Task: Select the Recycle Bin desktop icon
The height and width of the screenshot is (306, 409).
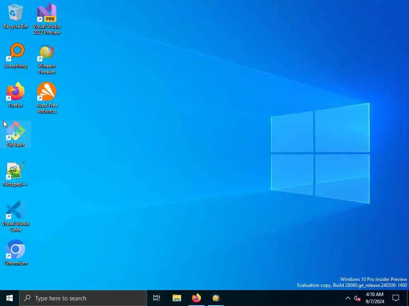Action: click(x=16, y=16)
